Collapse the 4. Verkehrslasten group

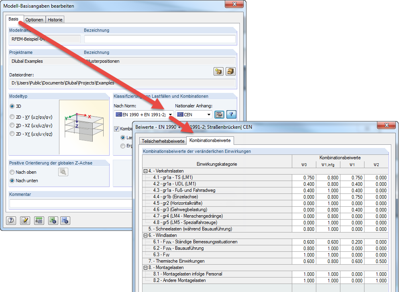point(145,171)
